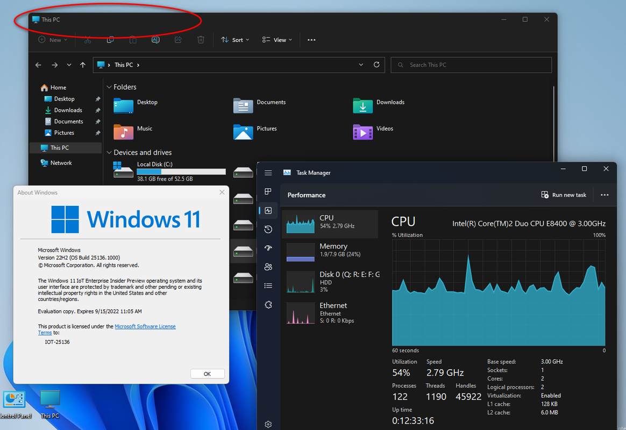Click the Explorer vertical scrollbar
The height and width of the screenshot is (430, 626).
point(554,124)
